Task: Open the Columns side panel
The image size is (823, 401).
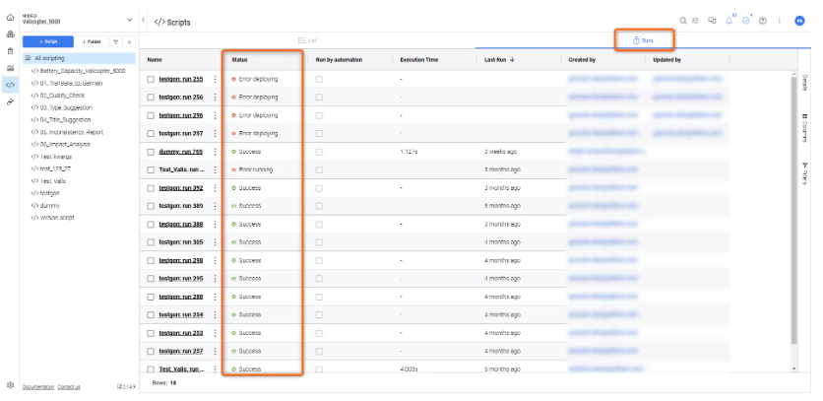Action: point(804,128)
